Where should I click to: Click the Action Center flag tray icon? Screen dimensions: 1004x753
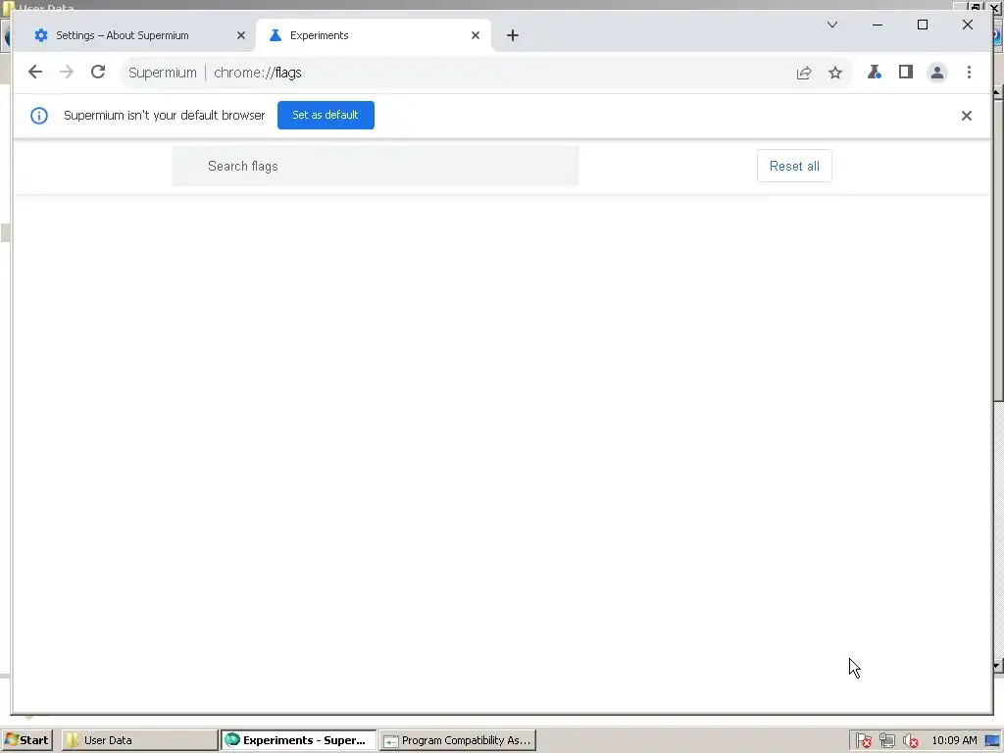point(863,741)
